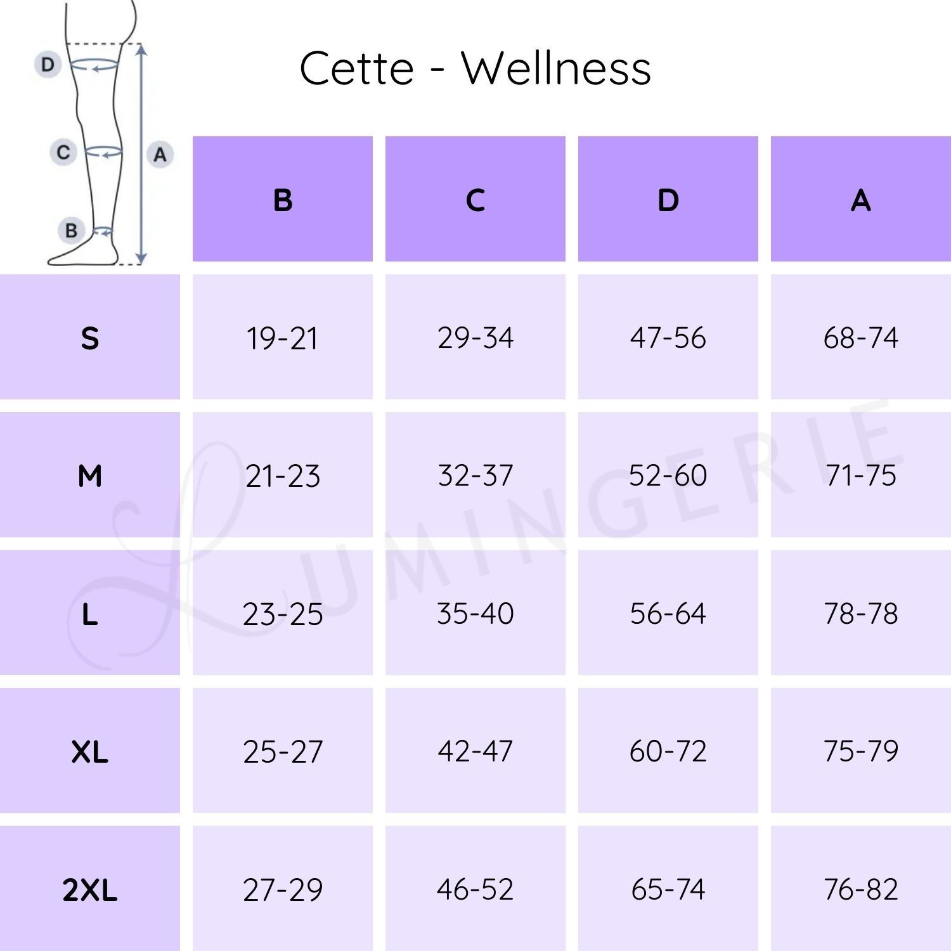This screenshot has width=951, height=951.
Task: Click the C circle marker on leg diagram
Action: pos(63,152)
